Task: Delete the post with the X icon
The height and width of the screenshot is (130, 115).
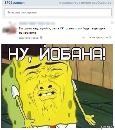Action: click(x=112, y=23)
